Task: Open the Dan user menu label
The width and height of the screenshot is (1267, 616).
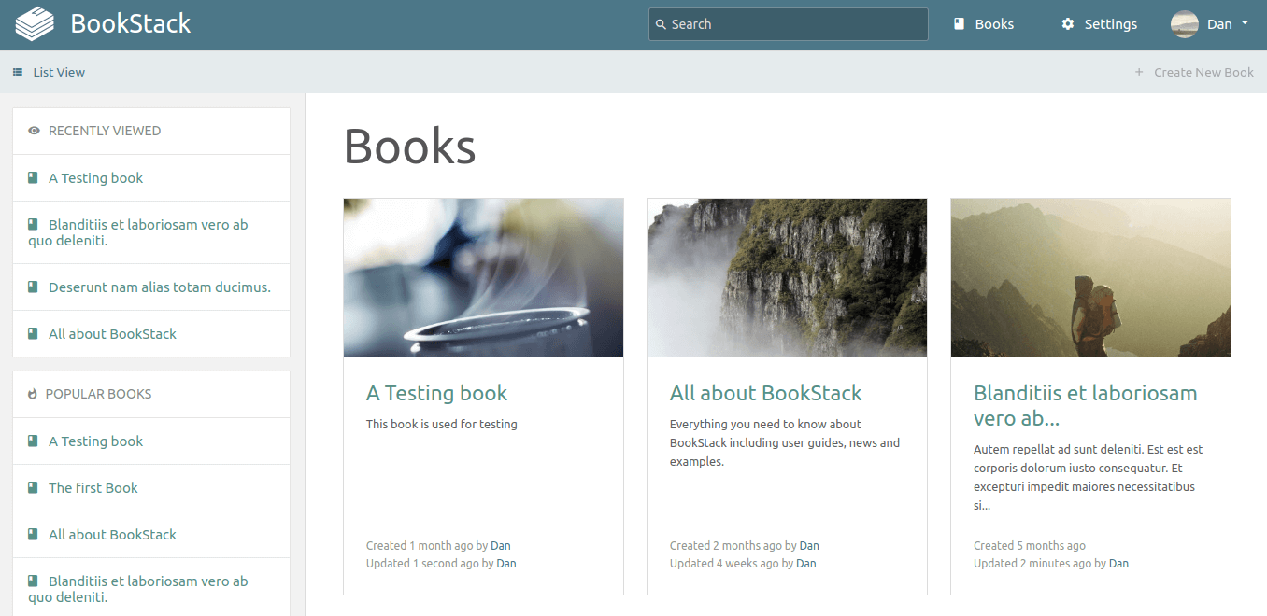Action: coord(1219,24)
